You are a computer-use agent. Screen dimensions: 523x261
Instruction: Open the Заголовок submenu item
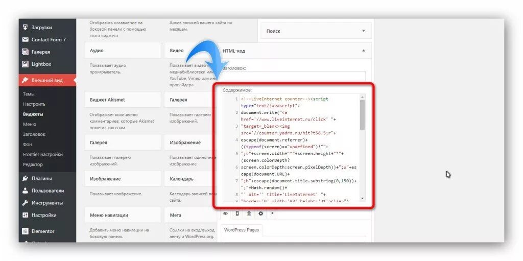34,134
